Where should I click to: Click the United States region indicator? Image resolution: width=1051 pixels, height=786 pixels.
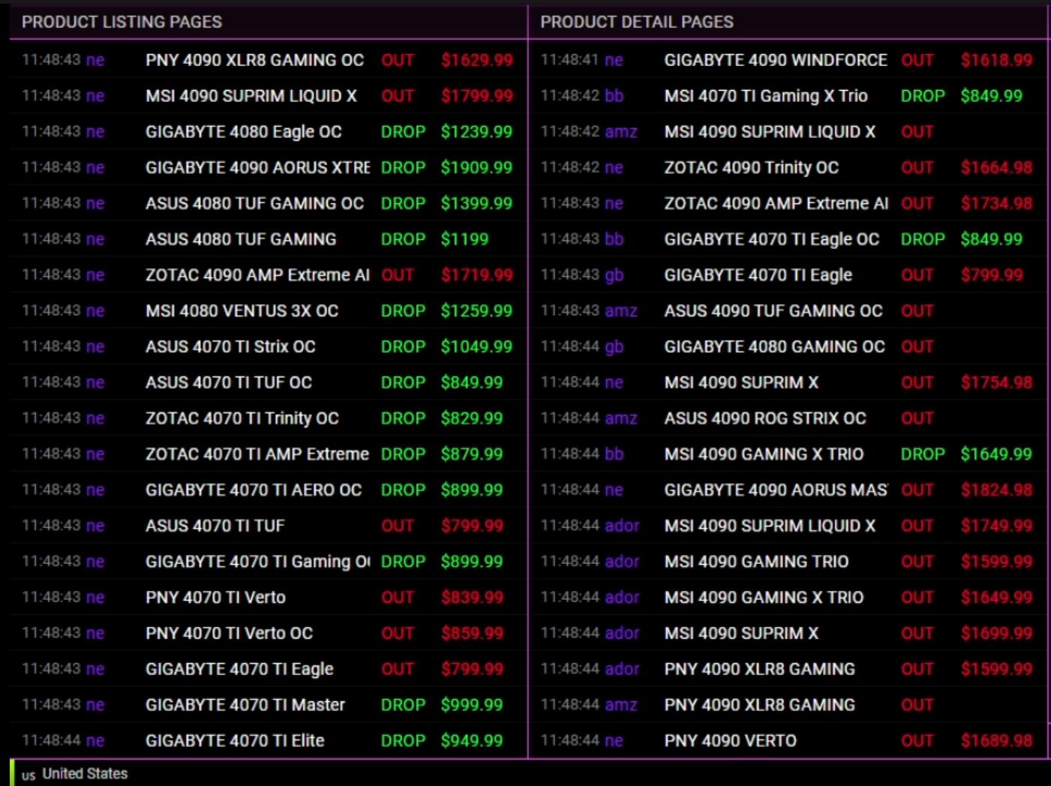click(75, 774)
